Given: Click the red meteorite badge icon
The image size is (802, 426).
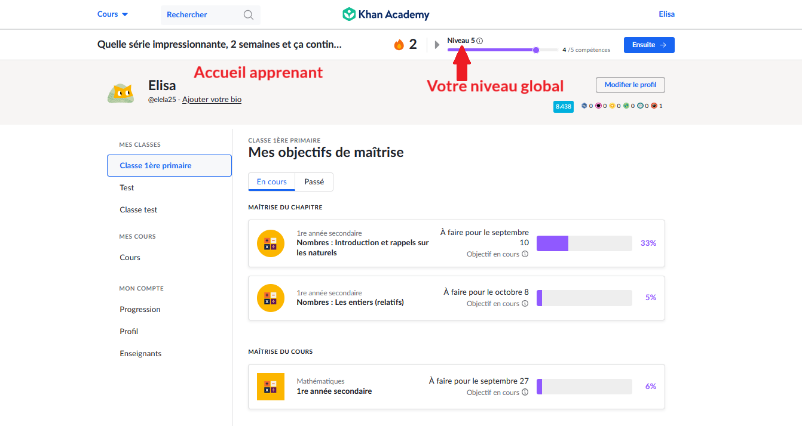Looking at the screenshot, I should click(654, 106).
